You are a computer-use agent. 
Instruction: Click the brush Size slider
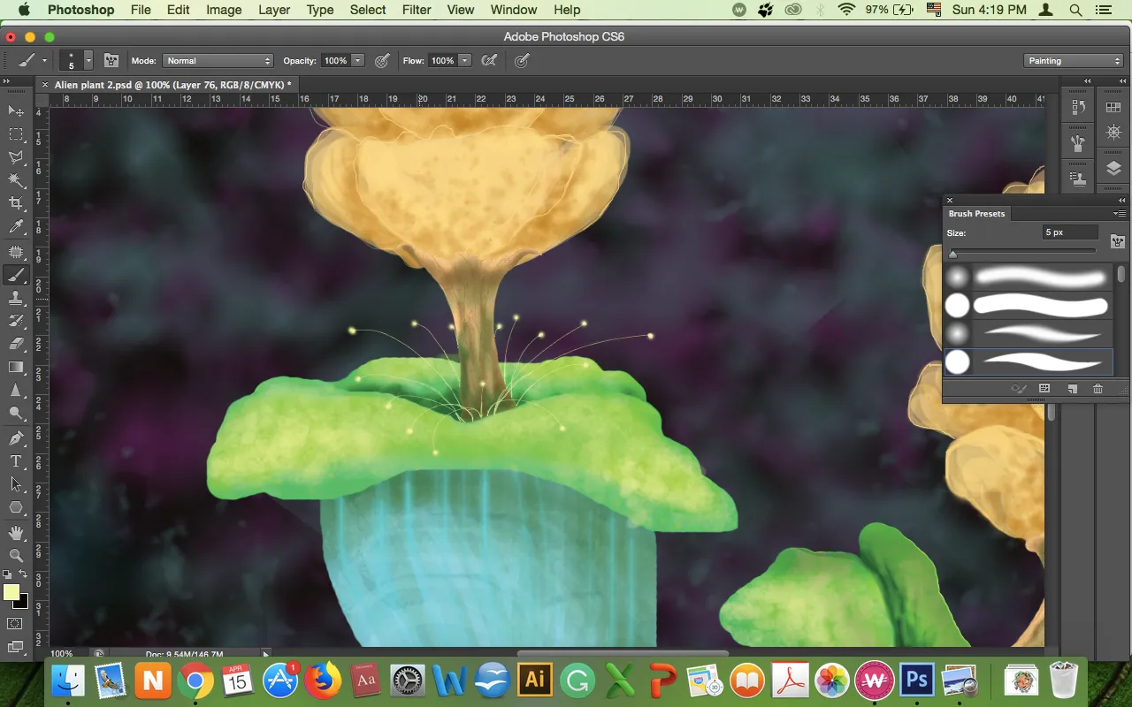click(x=1024, y=253)
